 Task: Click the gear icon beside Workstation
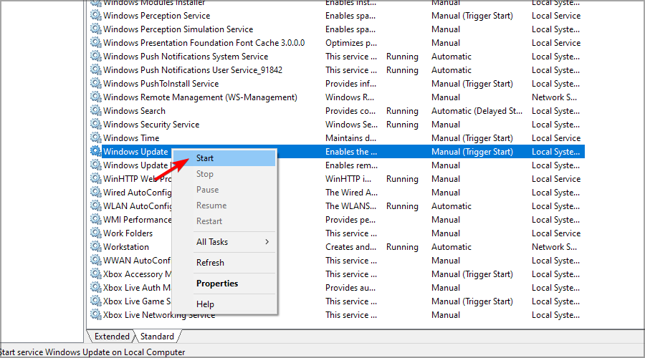point(96,246)
